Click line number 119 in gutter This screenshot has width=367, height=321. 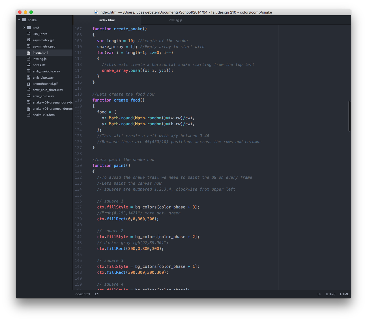78,100
